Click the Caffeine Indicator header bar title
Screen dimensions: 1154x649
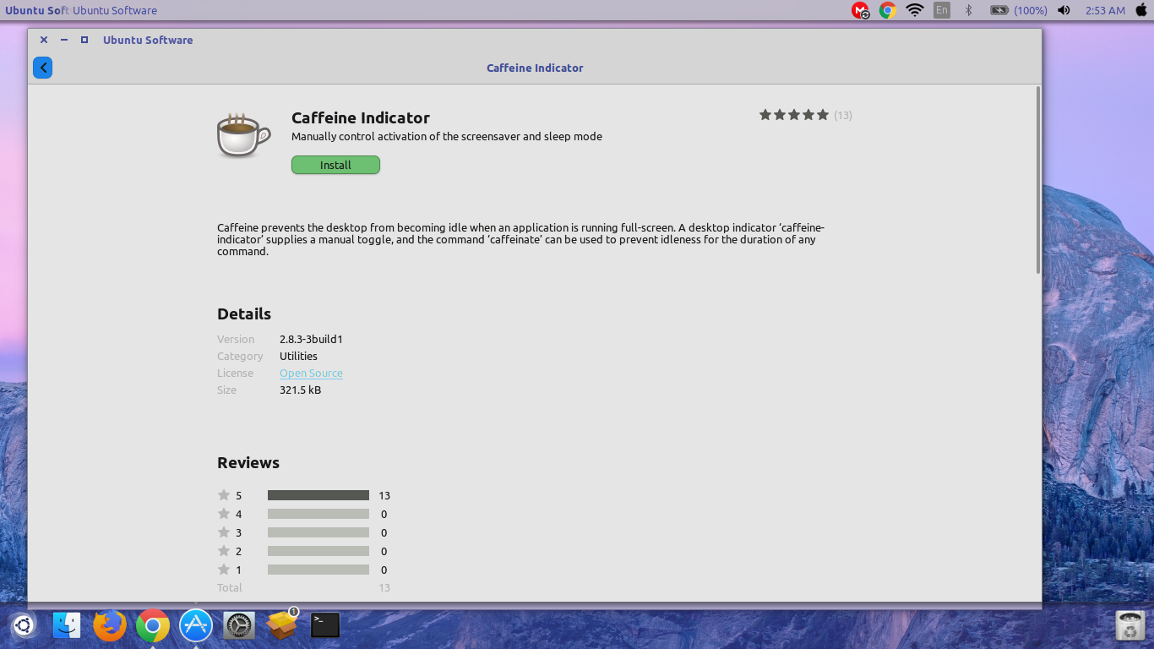pos(535,68)
